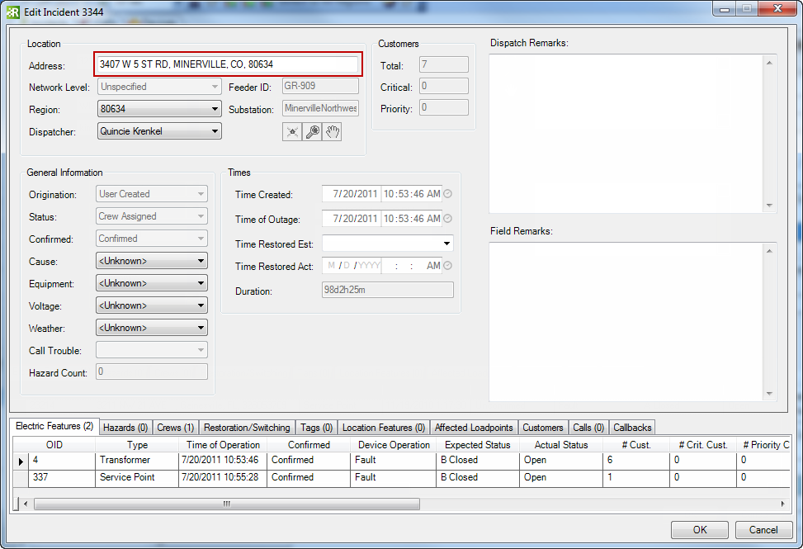Click the row selector arrow for Transformer row
The width and height of the screenshot is (803, 549).
point(21,461)
